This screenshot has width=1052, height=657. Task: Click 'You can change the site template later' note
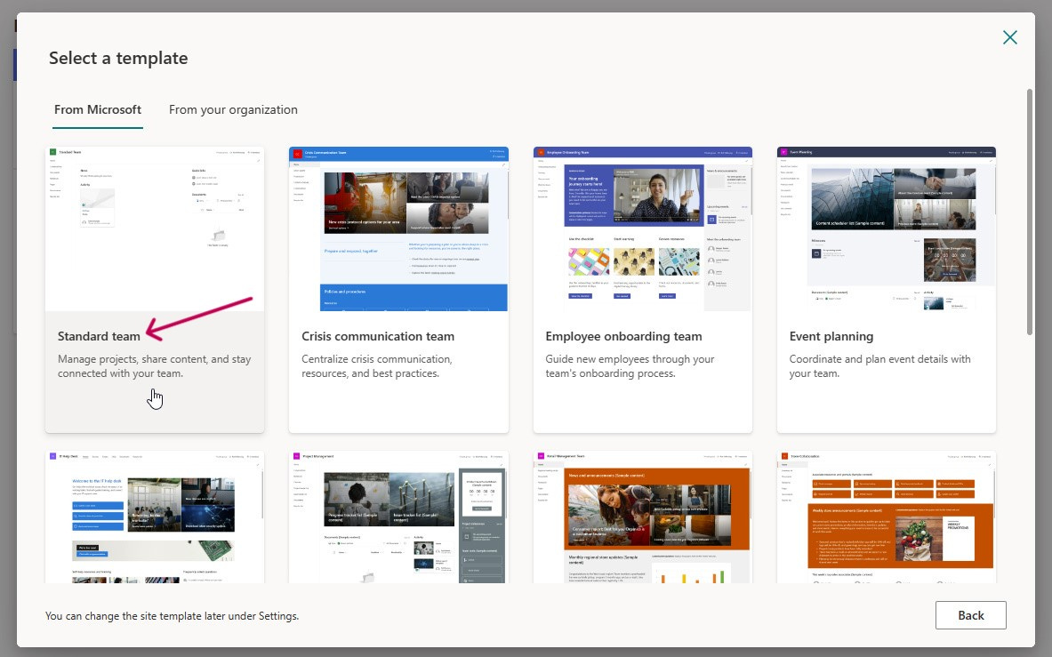point(172,616)
